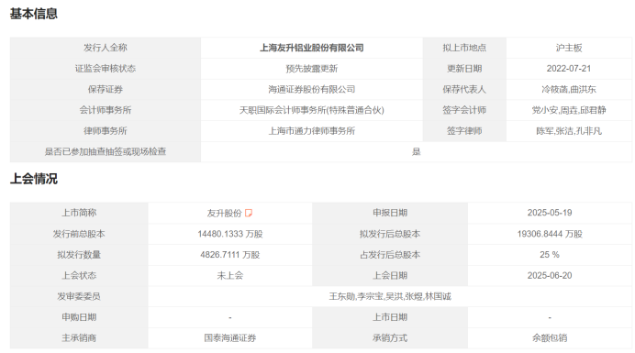Click the 拟发行数量 label cell

click(x=79, y=255)
